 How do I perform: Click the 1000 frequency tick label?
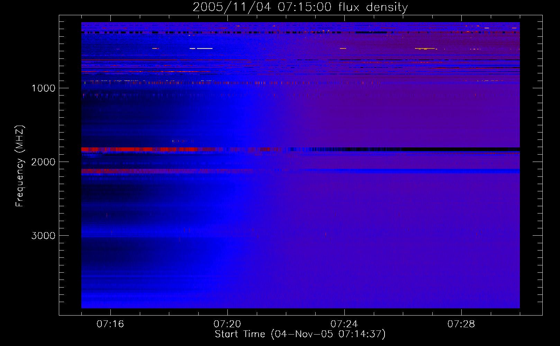43,88
